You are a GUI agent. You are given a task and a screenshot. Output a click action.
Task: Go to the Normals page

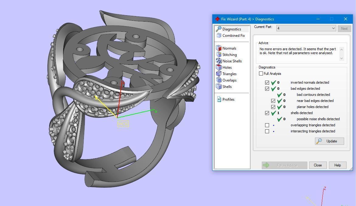coord(229,48)
